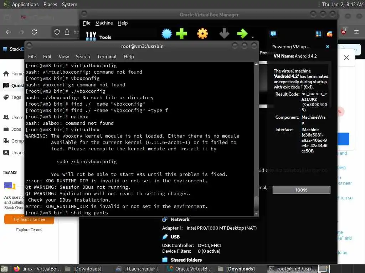Open Tags in Stack Overflow sidebar
The image size is (365, 273).
[x=12, y=97]
